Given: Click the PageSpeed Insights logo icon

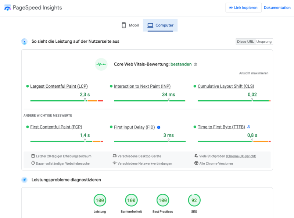Looking at the screenshot, I should [7, 8].
